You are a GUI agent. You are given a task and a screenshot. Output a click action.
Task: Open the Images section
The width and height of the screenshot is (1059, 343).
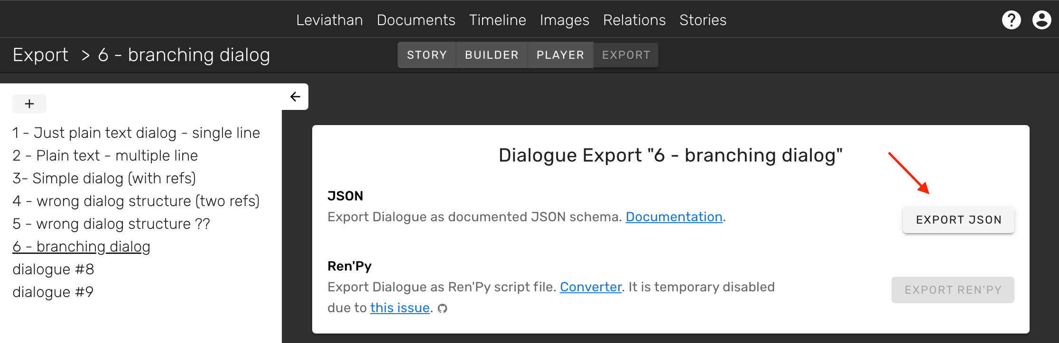pos(565,20)
